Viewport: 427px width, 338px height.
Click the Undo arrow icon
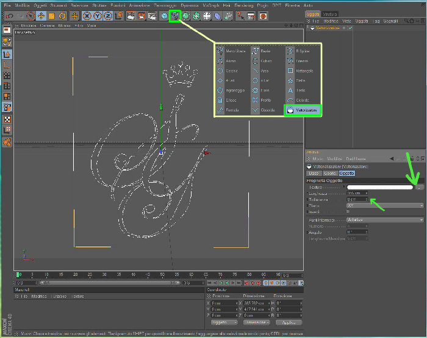(x=10, y=16)
